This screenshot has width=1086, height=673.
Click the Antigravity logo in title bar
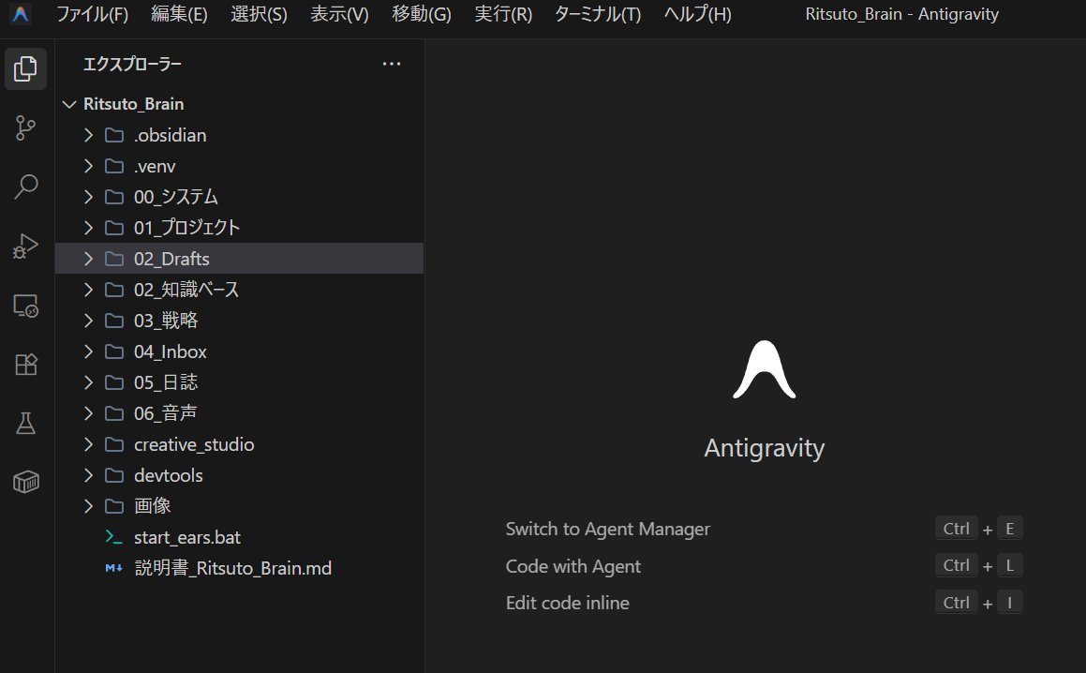tap(21, 14)
